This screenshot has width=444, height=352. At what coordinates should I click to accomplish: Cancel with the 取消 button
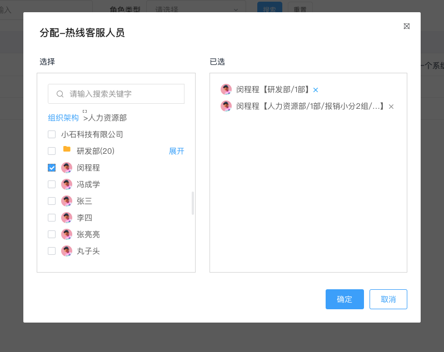click(388, 299)
